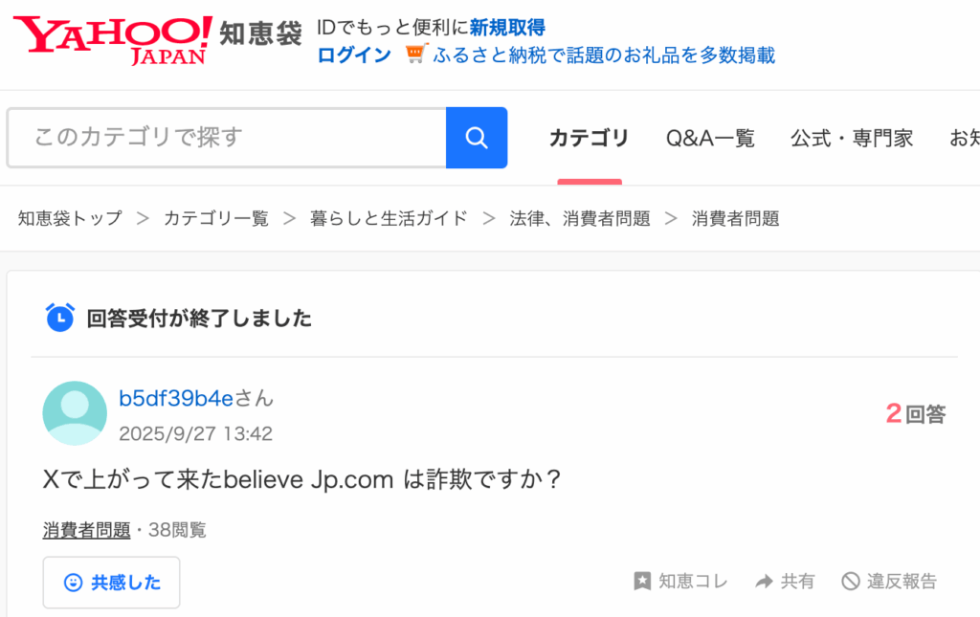Click the blue magnifier search button
Screen dimensions: 980x617
coord(477,138)
